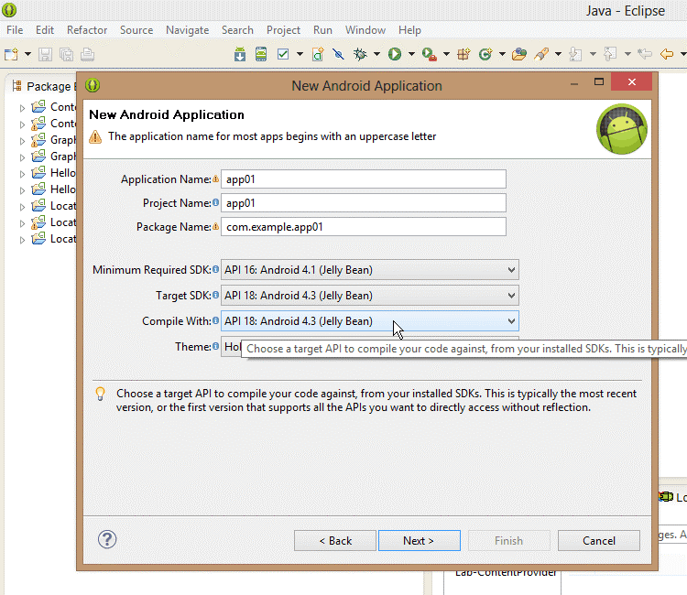
Task: Click the green Run toolbar icon
Action: tap(395, 55)
